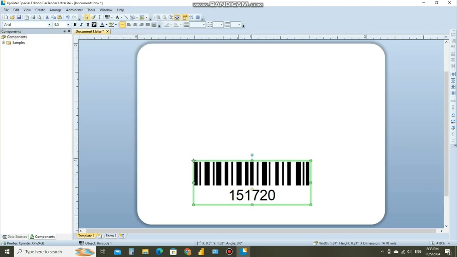The image size is (457, 257).
Task: Click Windows Start button
Action: pyautogui.click(x=7, y=252)
